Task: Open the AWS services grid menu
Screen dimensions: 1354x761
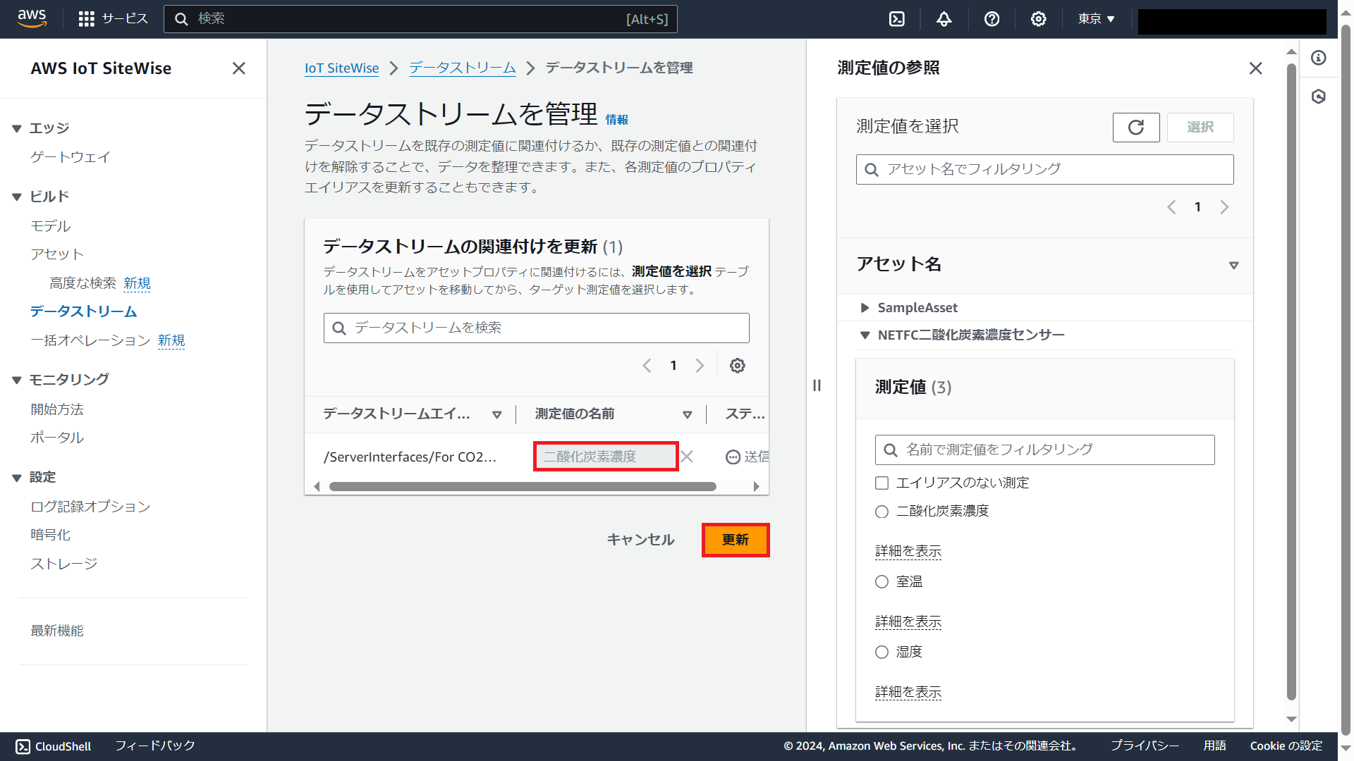Action: 86,19
